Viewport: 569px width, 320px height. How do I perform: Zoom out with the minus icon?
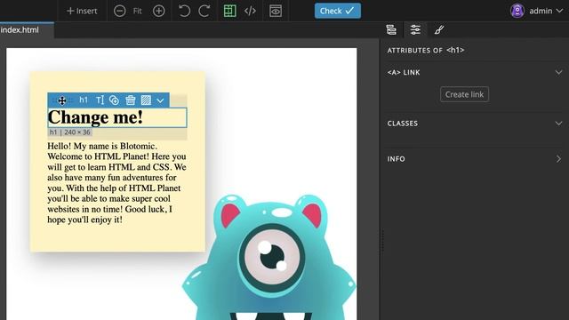tap(119, 11)
